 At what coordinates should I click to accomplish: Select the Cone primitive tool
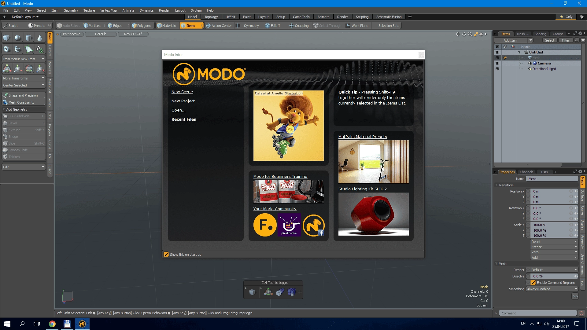[40, 38]
